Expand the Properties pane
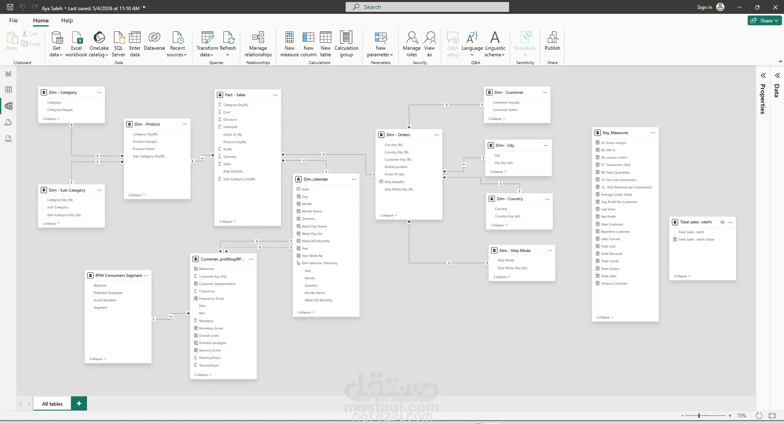Viewport: 784px width, 424px height. coord(763,75)
